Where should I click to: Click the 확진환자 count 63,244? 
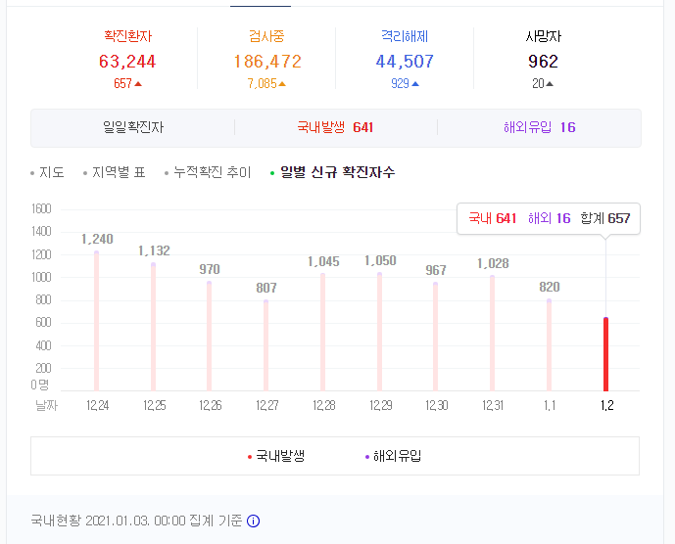tap(127, 62)
